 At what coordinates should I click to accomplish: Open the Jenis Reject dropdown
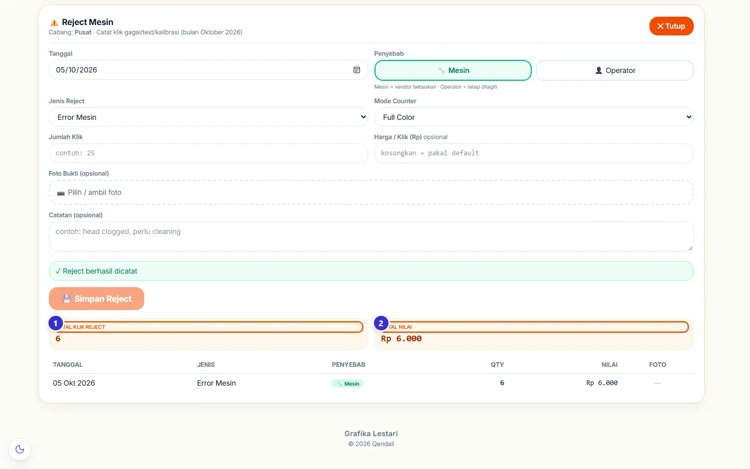click(x=208, y=117)
